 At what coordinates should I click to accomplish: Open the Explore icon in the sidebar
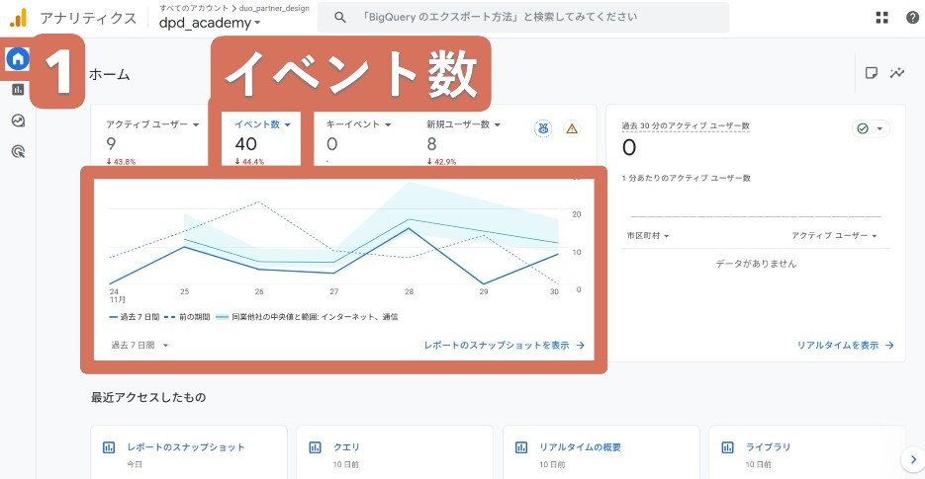(x=17, y=120)
